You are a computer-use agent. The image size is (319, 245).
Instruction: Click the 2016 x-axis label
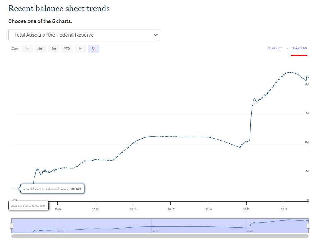pos(171,209)
